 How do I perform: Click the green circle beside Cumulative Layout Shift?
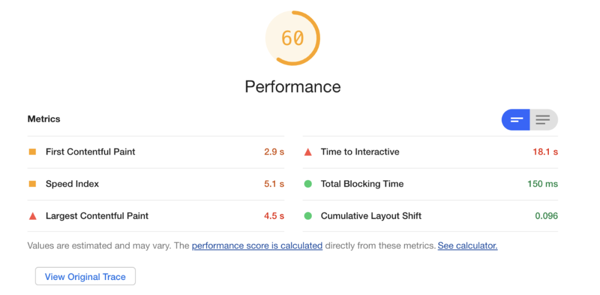click(308, 216)
